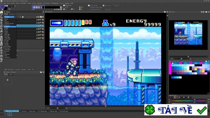
Task: Open the Animation menu
Action: (x=23, y=3)
